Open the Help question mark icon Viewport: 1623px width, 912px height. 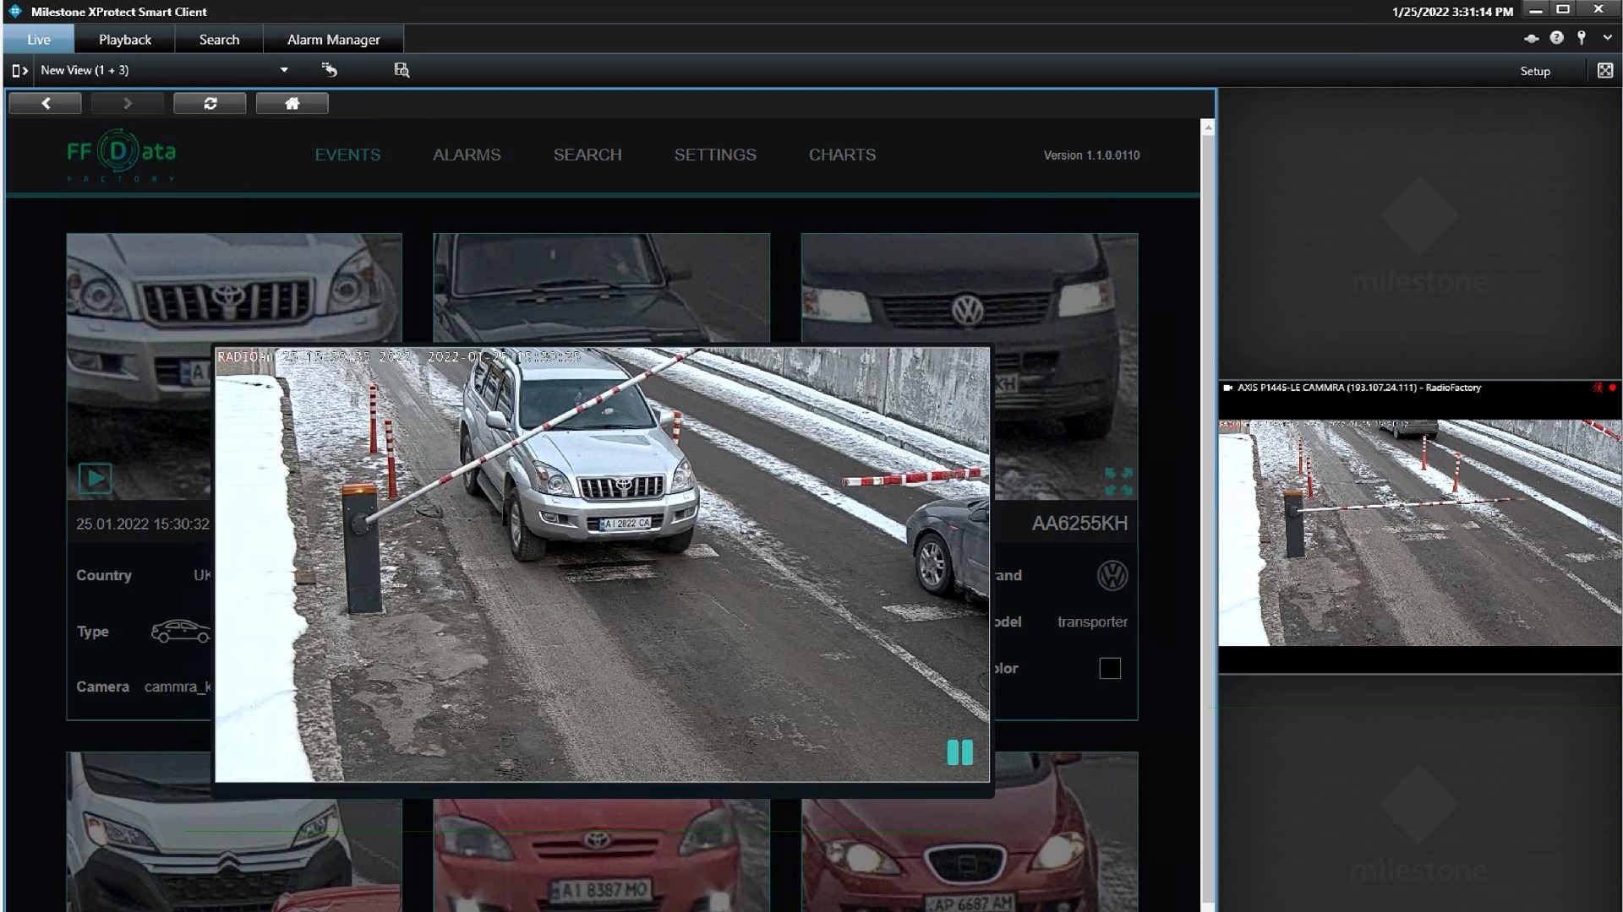pos(1556,37)
